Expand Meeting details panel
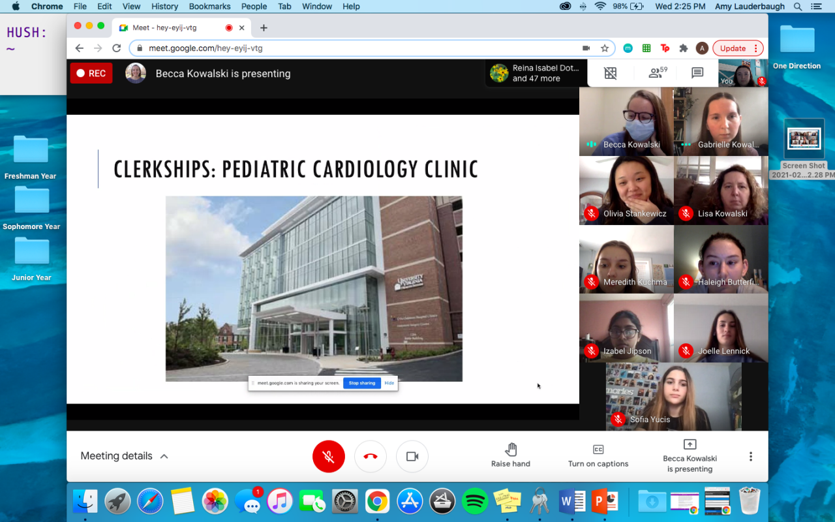The height and width of the screenshot is (522, 835). tap(124, 456)
